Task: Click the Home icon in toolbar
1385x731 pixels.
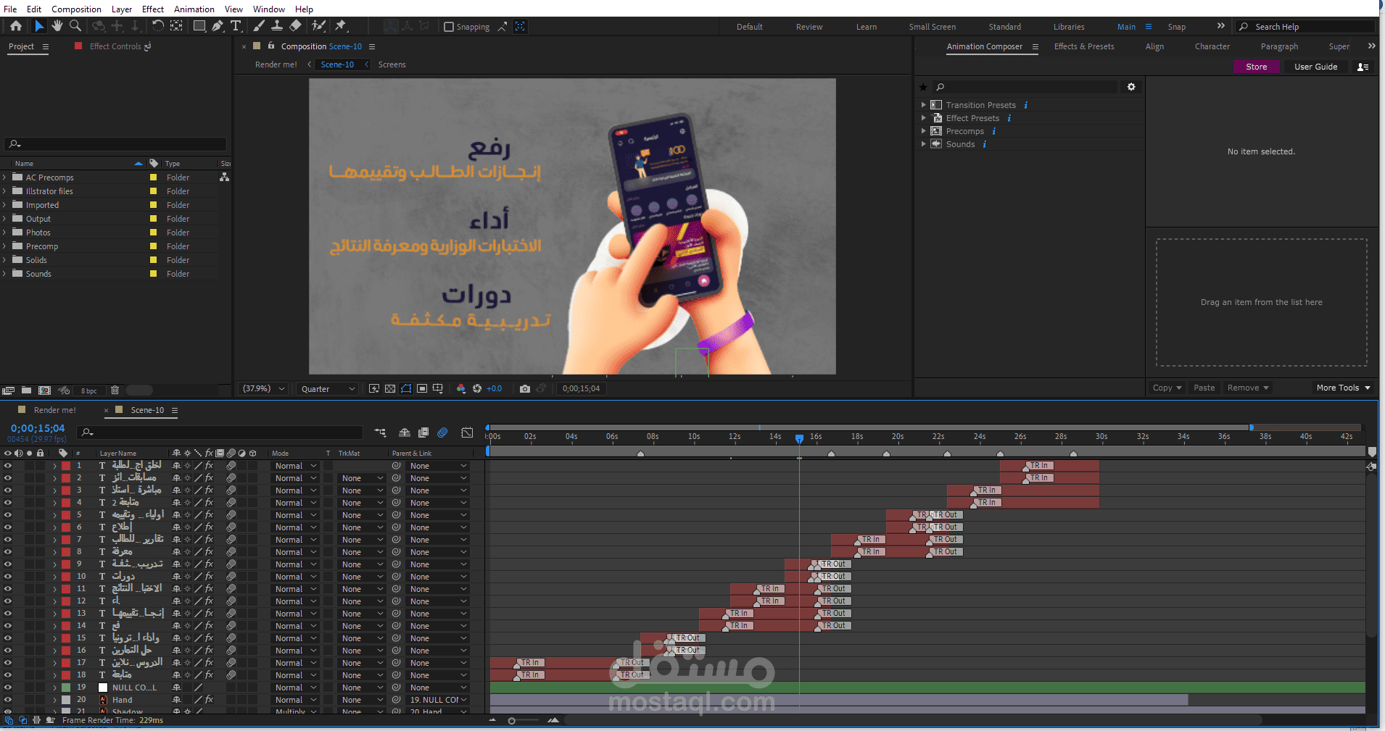Action: [16, 26]
